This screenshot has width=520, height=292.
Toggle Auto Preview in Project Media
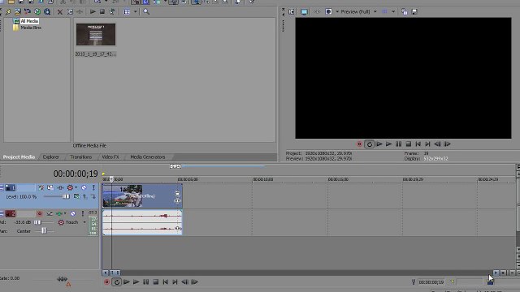point(112,12)
